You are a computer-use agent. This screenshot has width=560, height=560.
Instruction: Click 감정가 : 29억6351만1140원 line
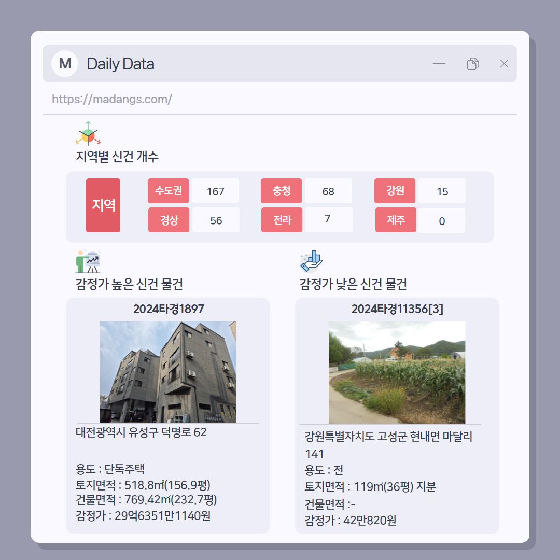pyautogui.click(x=143, y=515)
